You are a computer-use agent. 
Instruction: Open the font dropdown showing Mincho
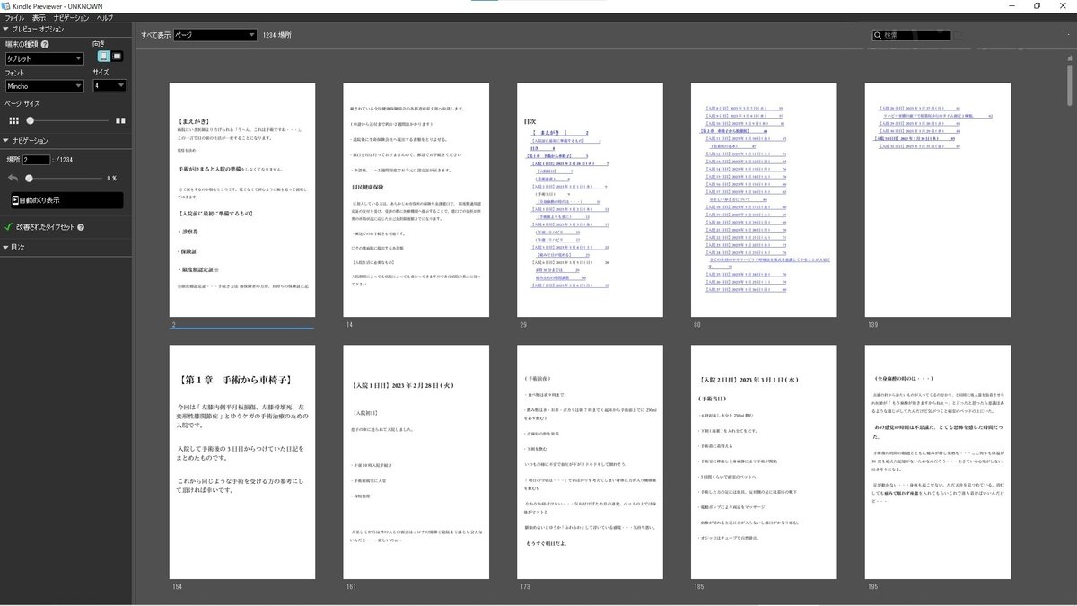[43, 86]
